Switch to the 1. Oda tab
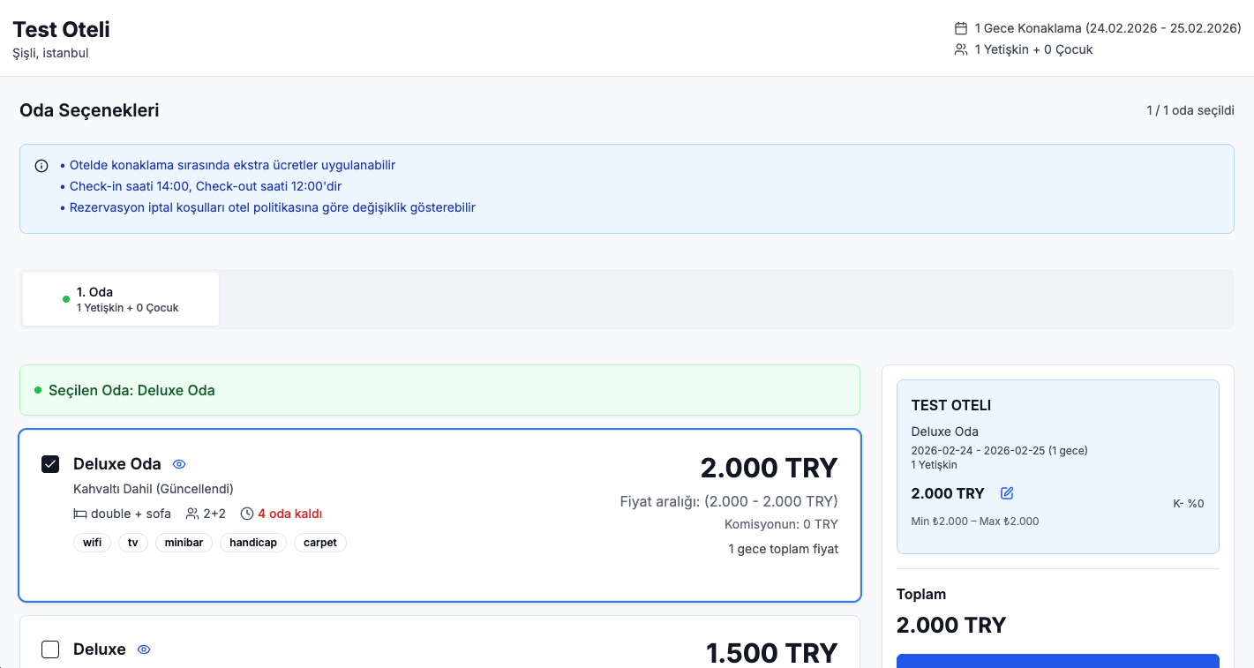Screen dimensions: 1254x668 121,299
